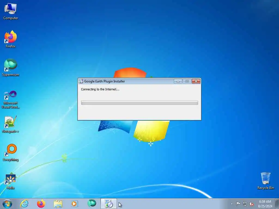
Task: Open Windows Media Player from taskbar
Action: coord(74,204)
